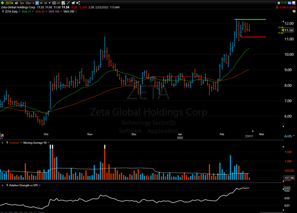Image resolution: width=297 pixels, height=213 pixels.
Task: Open the SMA 50 indicator dropdown
Action: (46, 11)
